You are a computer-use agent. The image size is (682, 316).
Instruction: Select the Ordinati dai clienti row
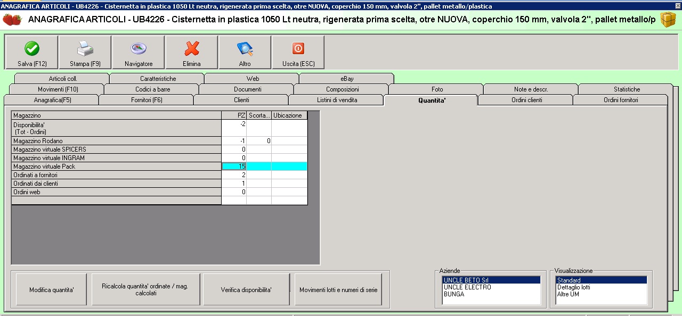159,184
